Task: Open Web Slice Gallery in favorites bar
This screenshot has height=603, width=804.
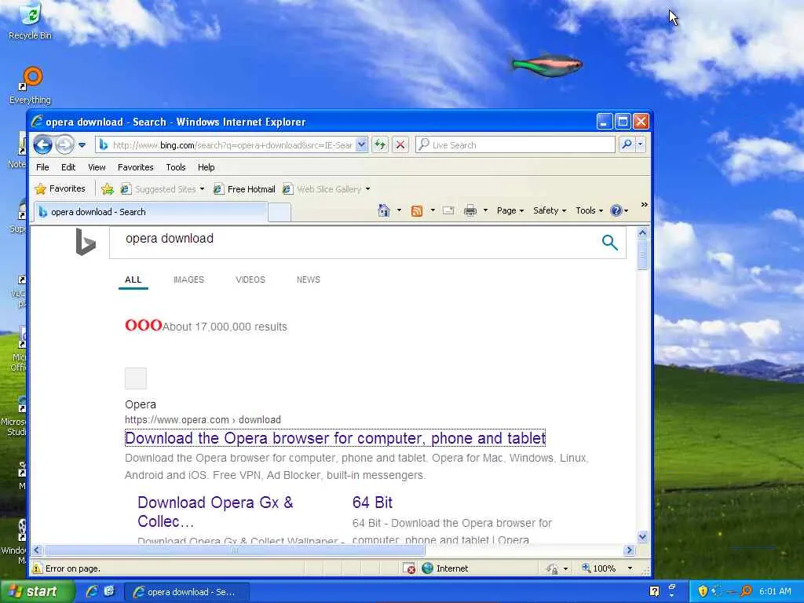Action: click(x=323, y=189)
